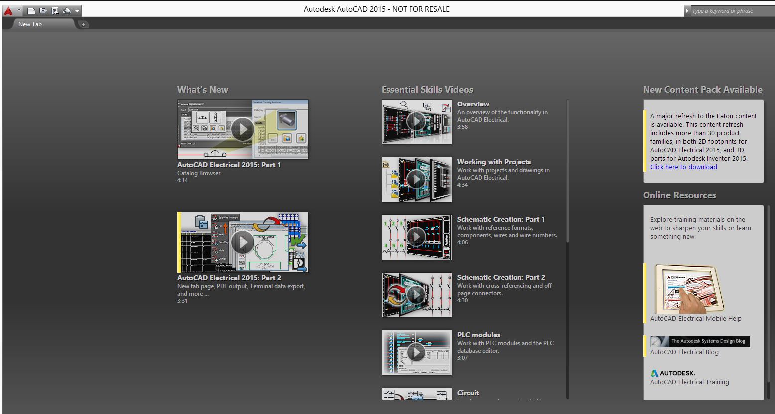Create a new drawing with the New icon

[x=31, y=10]
